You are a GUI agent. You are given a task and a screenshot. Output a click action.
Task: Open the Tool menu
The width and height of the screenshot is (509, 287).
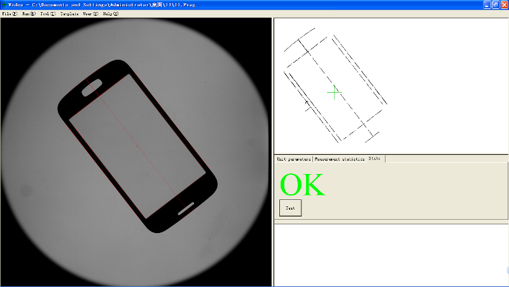48,13
